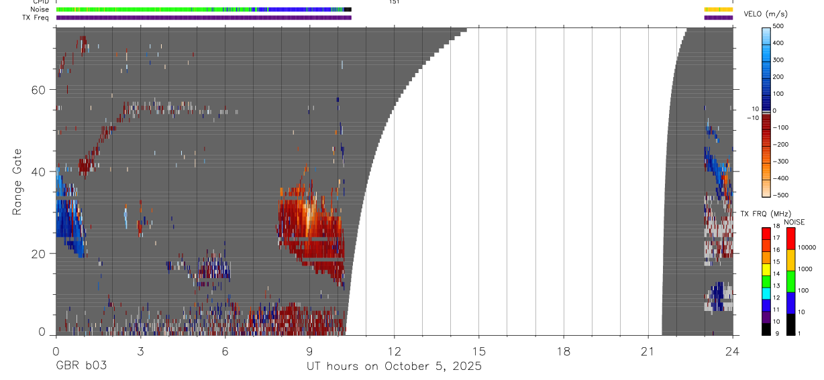Click the red swatch atop the NOISE legend

coord(790,239)
